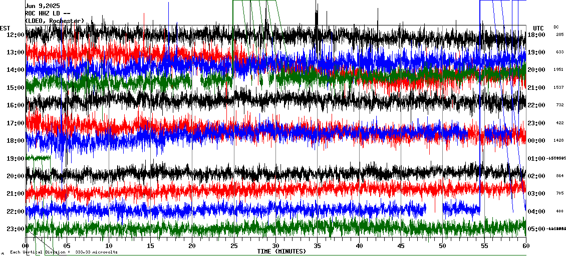Click the 1951 DC offset value
This screenshot has width=566, height=259.
559,70
